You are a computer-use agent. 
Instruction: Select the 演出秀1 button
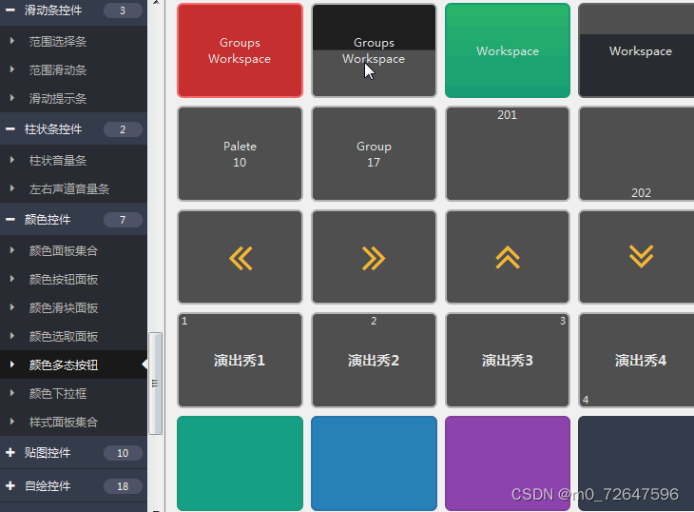click(x=240, y=360)
